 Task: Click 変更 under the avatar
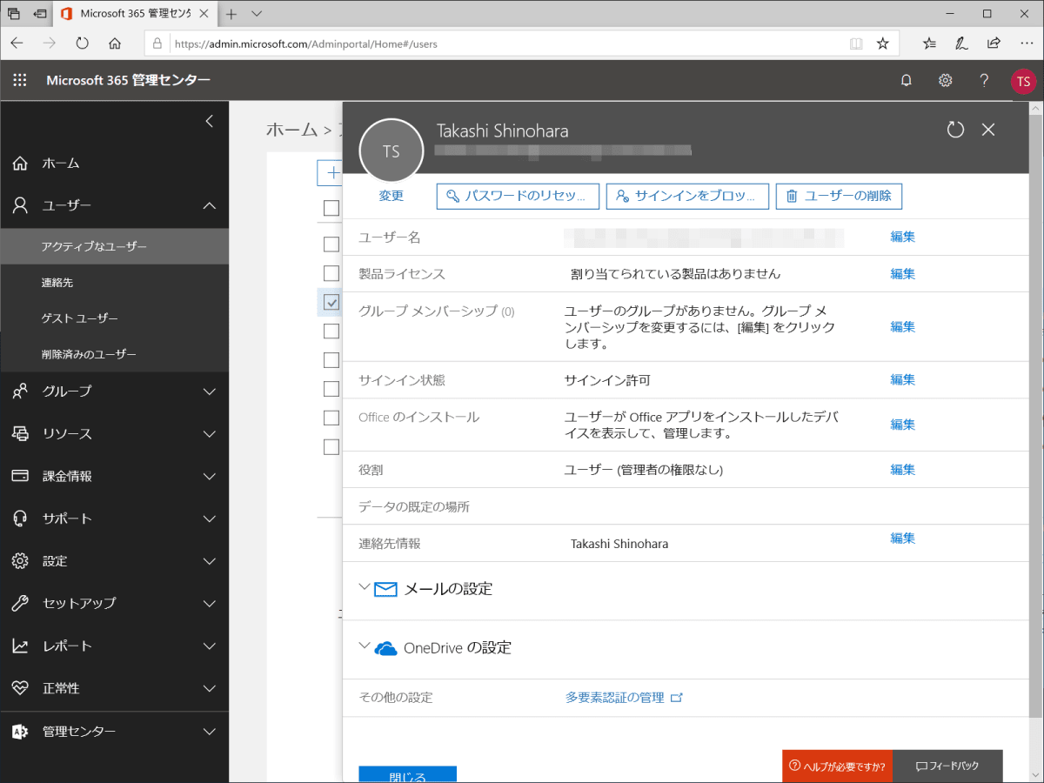[x=391, y=196]
